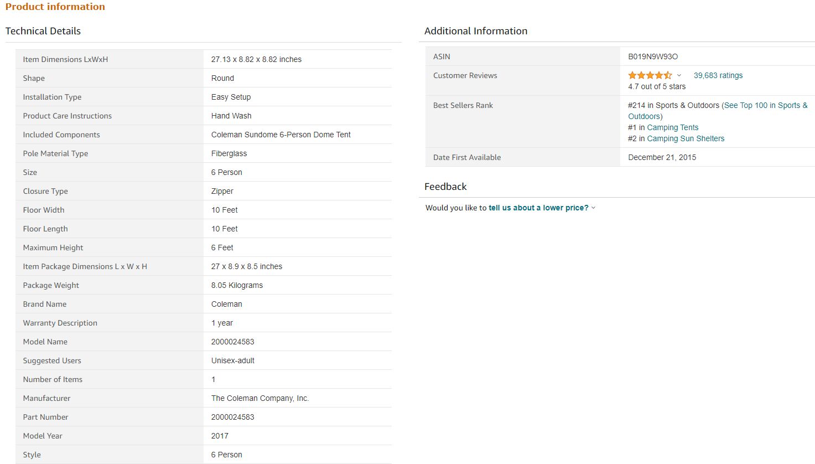Click the Item Dimensions value 27.13 x 8.82
This screenshot has width=815, height=464.
(256, 59)
